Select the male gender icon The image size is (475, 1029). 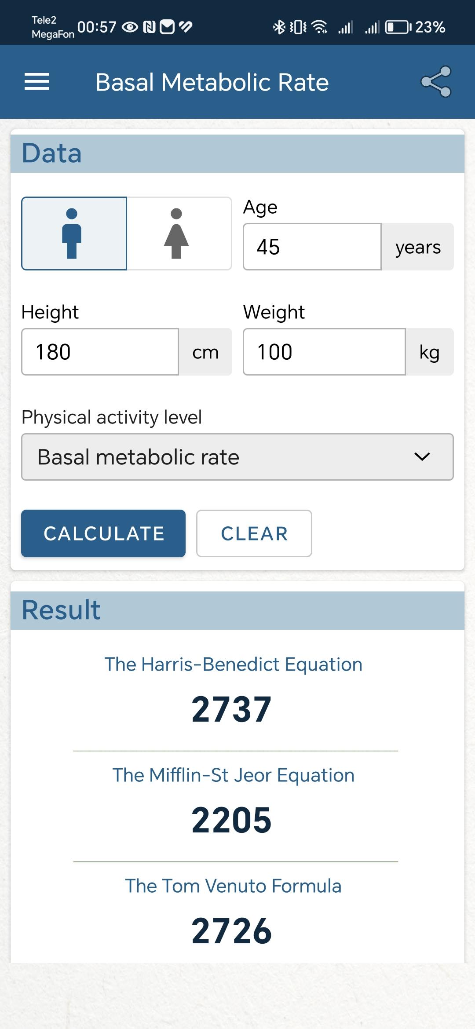coord(74,234)
